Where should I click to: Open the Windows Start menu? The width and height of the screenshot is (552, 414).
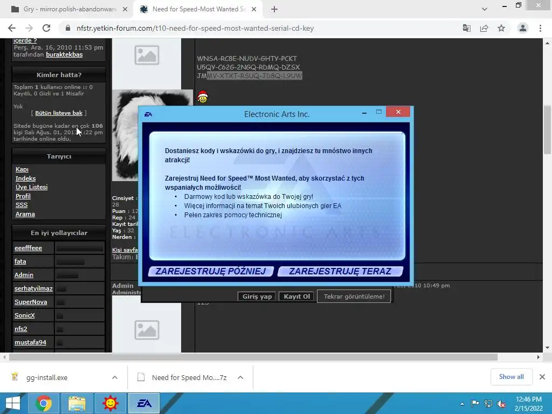13,403
